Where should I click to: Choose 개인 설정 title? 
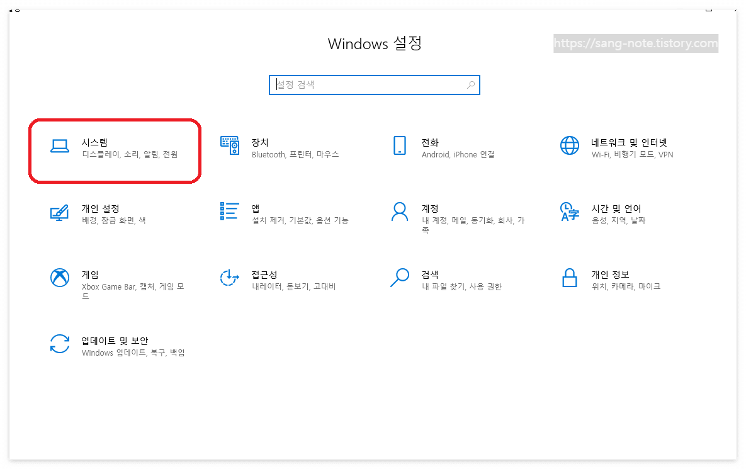coord(100,208)
